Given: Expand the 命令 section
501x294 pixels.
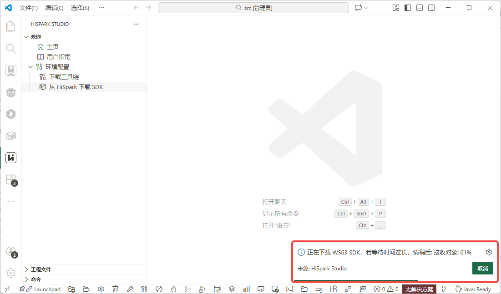Looking at the screenshot, I should tap(26, 279).
